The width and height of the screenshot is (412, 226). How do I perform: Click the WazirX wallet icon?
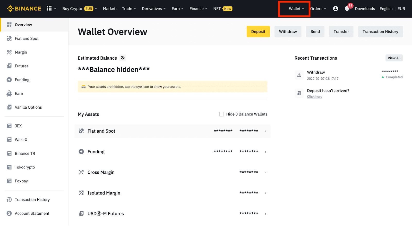[9, 140]
